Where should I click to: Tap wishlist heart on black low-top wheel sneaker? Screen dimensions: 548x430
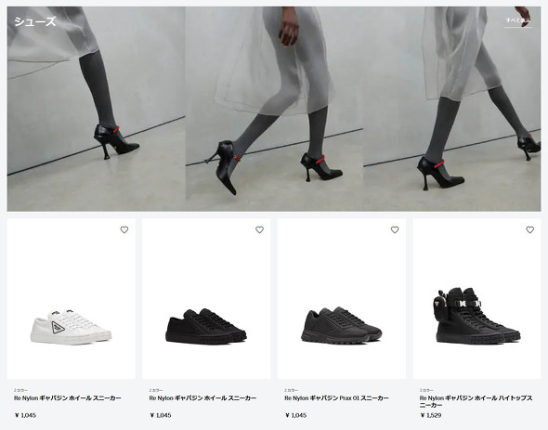[259, 229]
